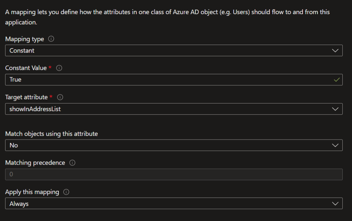Click the info icon next to Matching precedence
This screenshot has height=221, width=352.
(72, 163)
